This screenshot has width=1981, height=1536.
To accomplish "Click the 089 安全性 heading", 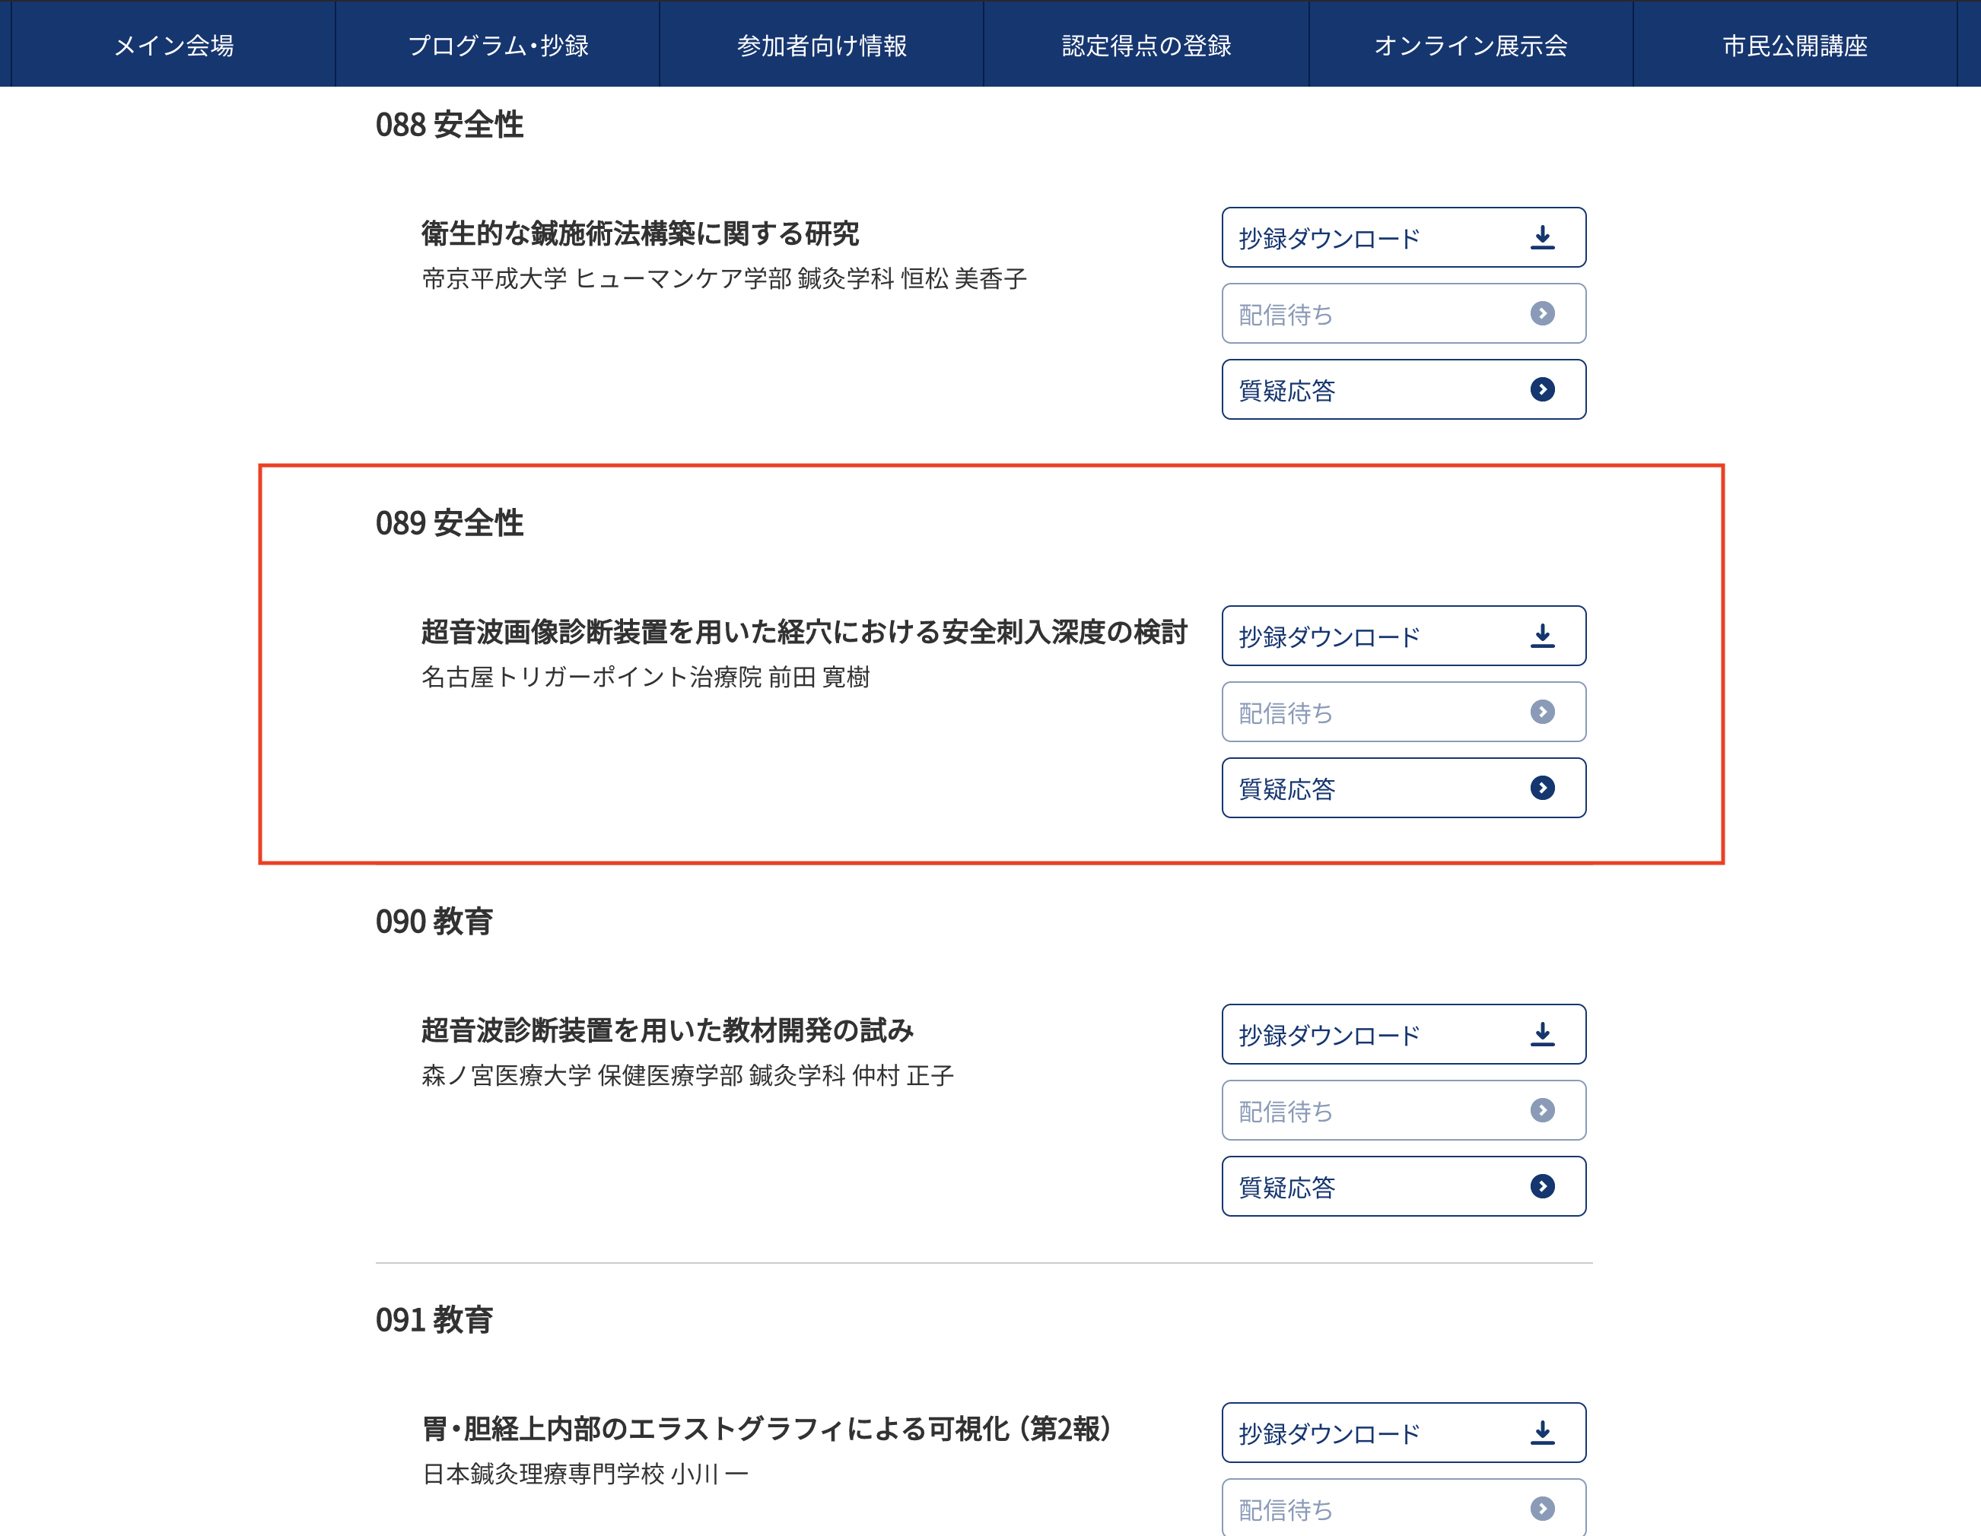I will [x=449, y=523].
